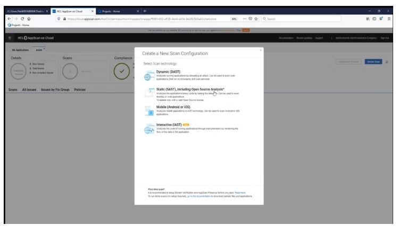Open a new browser tab with plus
399x233 pixels.
click(x=145, y=11)
